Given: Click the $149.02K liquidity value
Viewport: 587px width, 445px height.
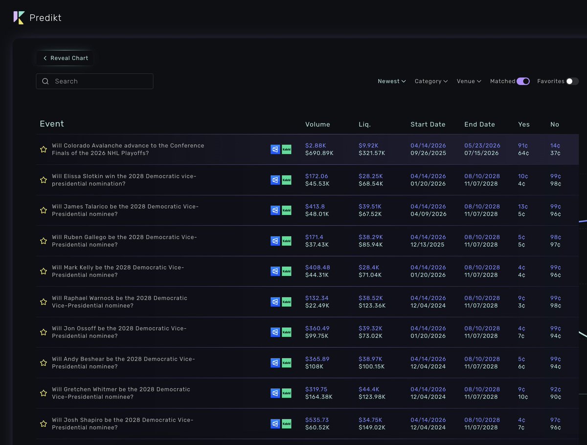Looking at the screenshot, I should (372, 427).
